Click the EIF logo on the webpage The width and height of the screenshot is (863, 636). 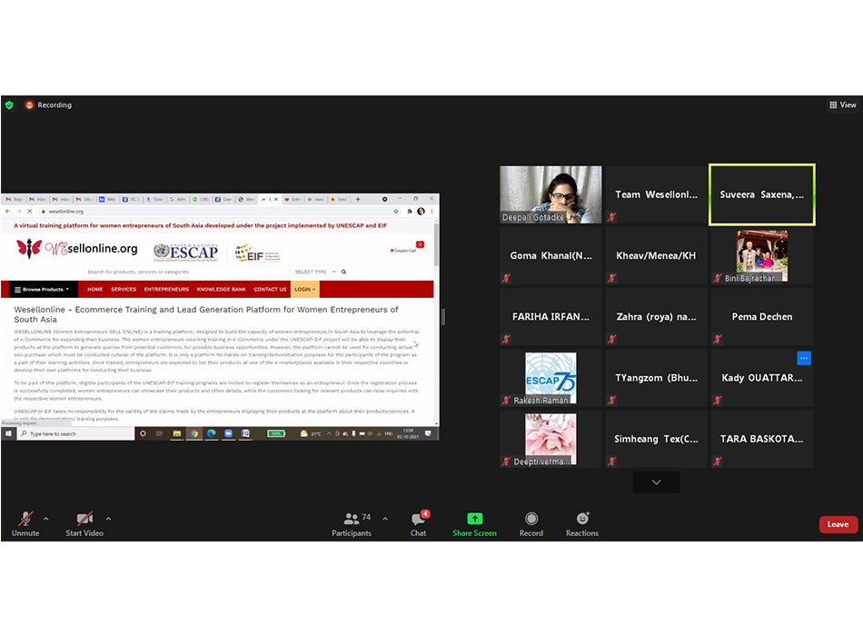257,253
